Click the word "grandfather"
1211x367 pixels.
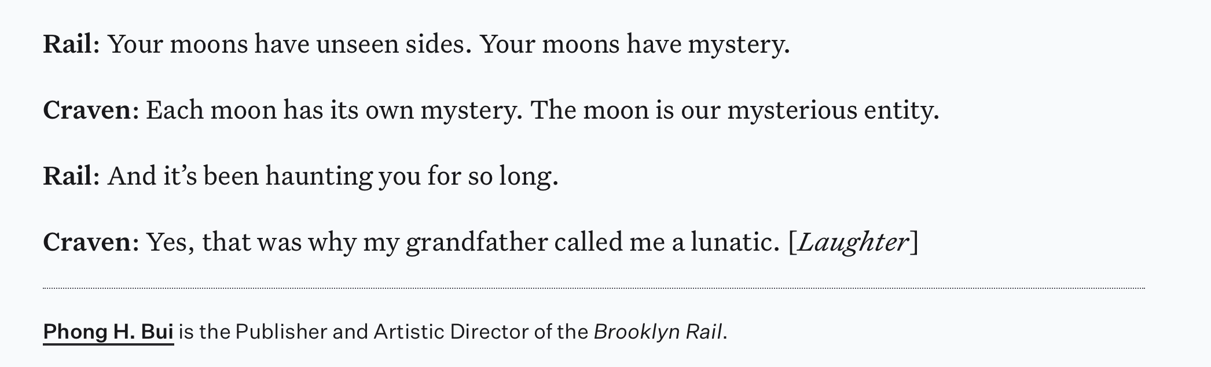pyautogui.click(x=476, y=242)
